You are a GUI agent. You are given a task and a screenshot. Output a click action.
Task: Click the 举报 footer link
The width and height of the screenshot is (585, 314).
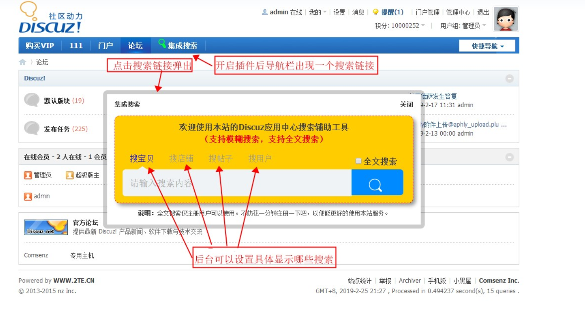pyautogui.click(x=385, y=281)
